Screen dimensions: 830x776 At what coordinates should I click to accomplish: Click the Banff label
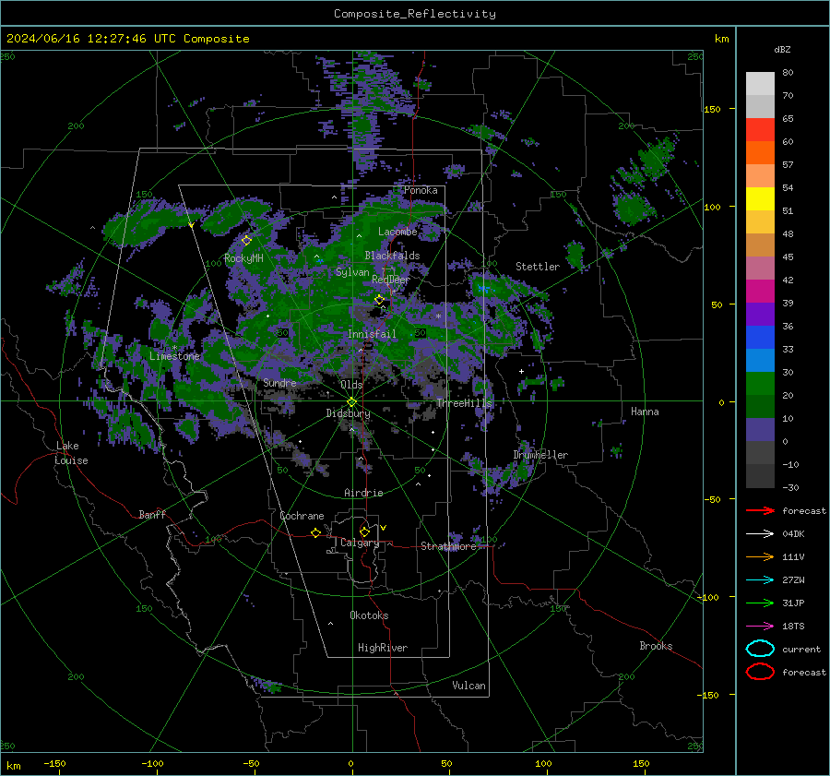coord(152,514)
